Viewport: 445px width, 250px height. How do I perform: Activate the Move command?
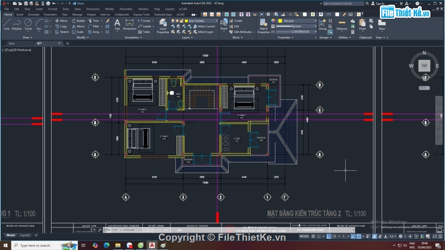click(x=61, y=21)
